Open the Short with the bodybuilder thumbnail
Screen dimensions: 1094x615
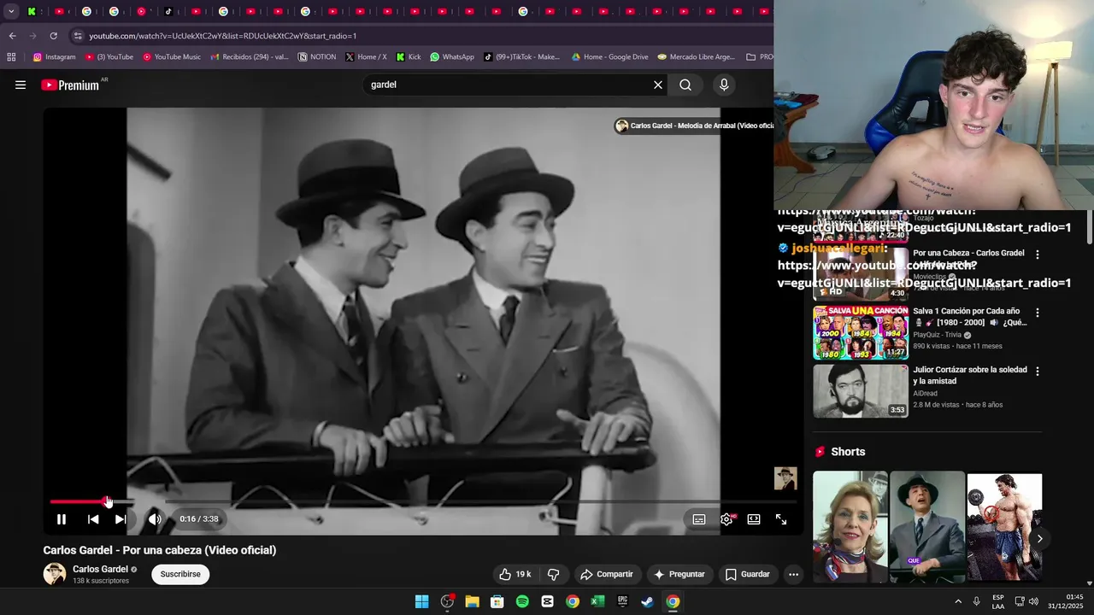pyautogui.click(x=1004, y=528)
